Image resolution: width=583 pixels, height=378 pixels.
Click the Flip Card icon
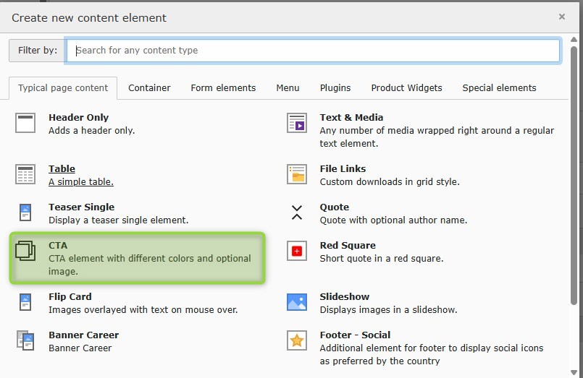(25, 303)
